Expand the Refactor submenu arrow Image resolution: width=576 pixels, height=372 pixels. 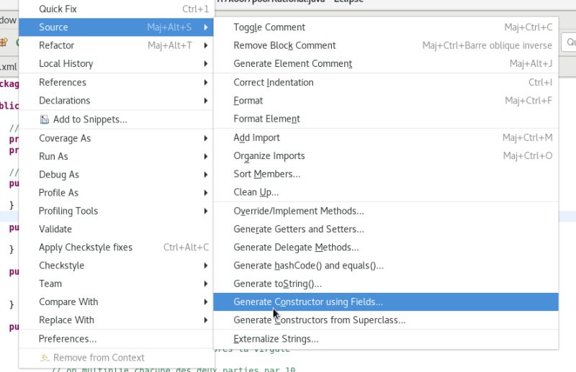point(206,45)
